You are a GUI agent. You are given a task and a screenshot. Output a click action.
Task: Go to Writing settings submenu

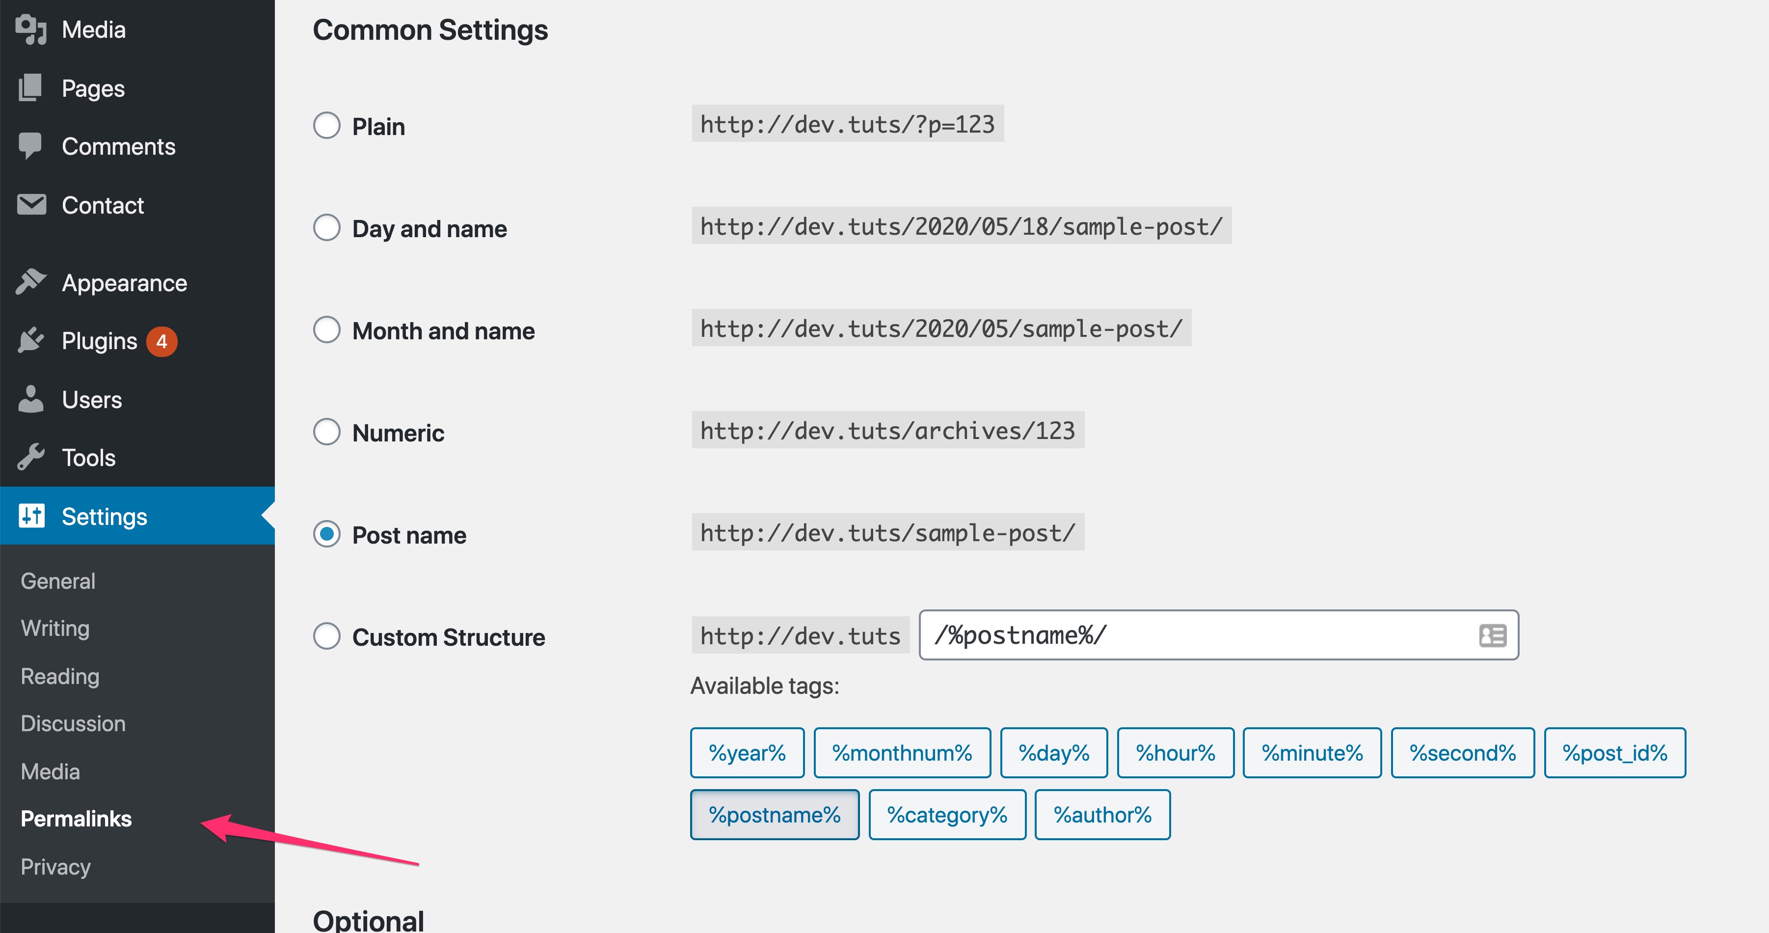click(55, 629)
